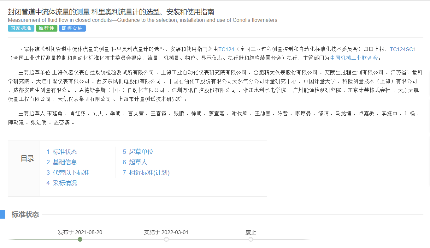This screenshot has height=248, width=430.
Task: Click the Chinese standard title heading
Action: tap(111, 12)
